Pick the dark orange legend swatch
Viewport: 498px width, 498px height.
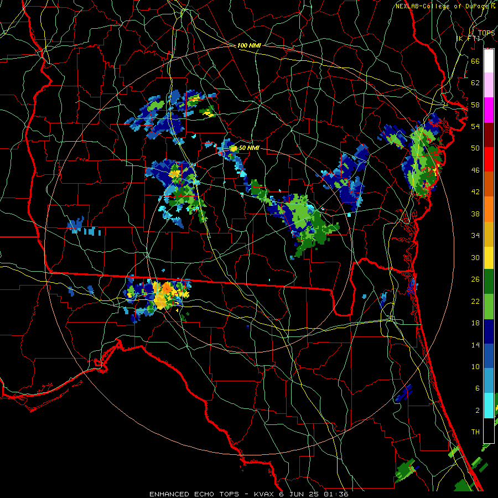[x=489, y=184]
